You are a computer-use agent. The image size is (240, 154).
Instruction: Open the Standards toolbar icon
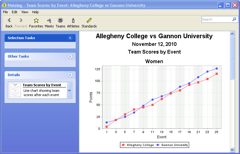point(89,21)
